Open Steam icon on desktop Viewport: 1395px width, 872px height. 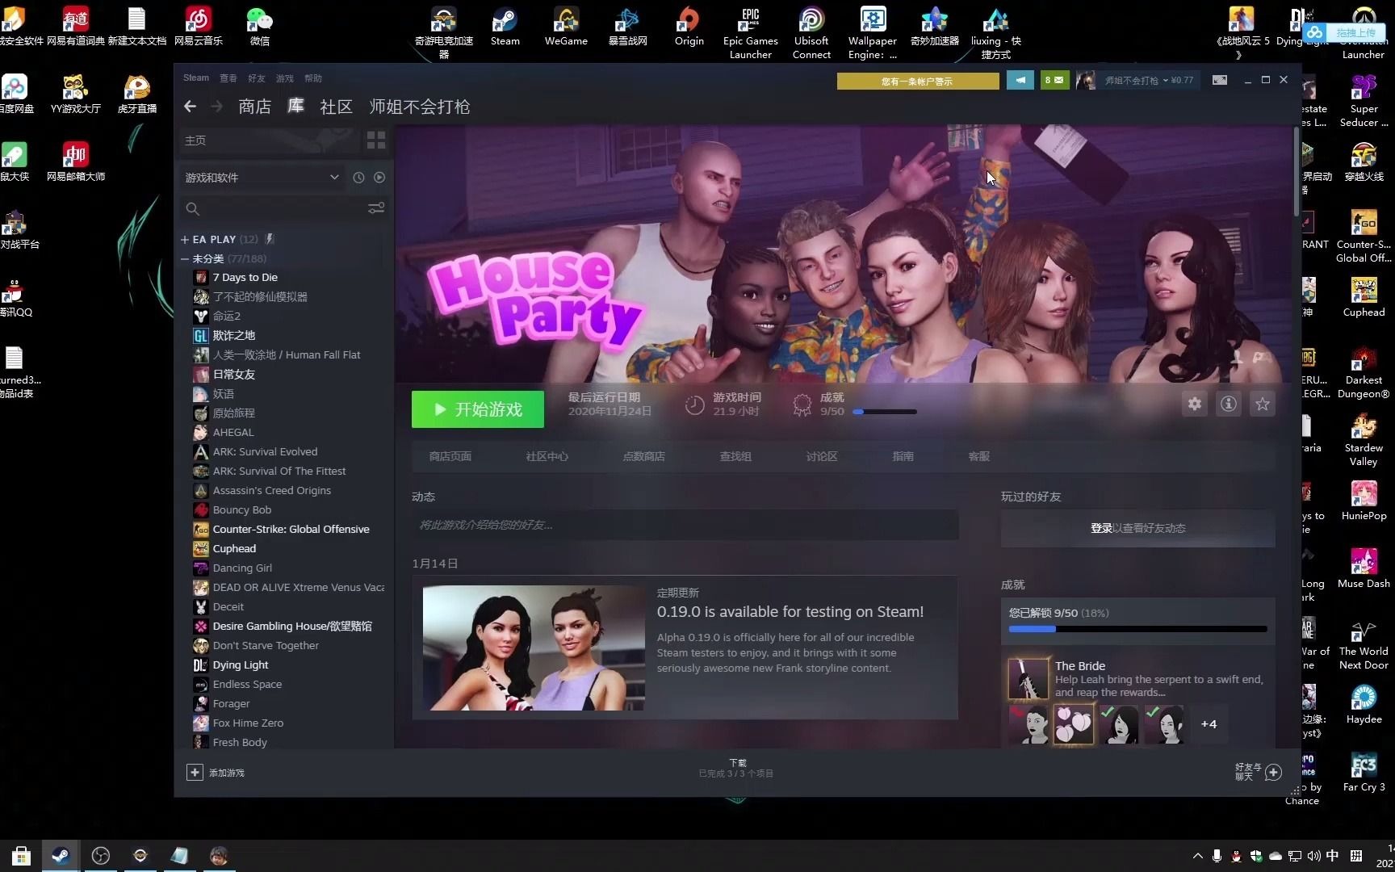[x=505, y=27]
